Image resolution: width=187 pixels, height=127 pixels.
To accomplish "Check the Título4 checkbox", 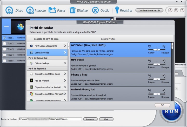I will tap(4, 55).
